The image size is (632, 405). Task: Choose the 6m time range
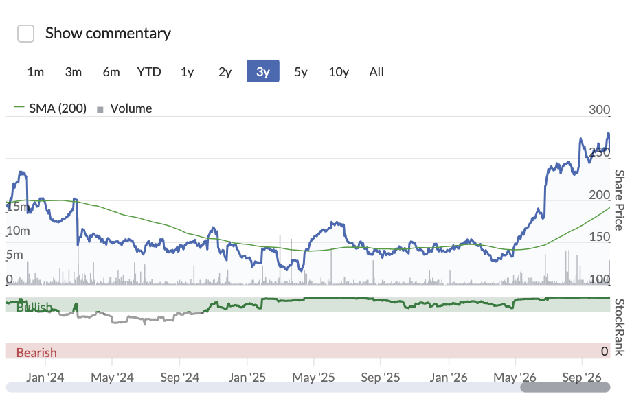coord(111,71)
